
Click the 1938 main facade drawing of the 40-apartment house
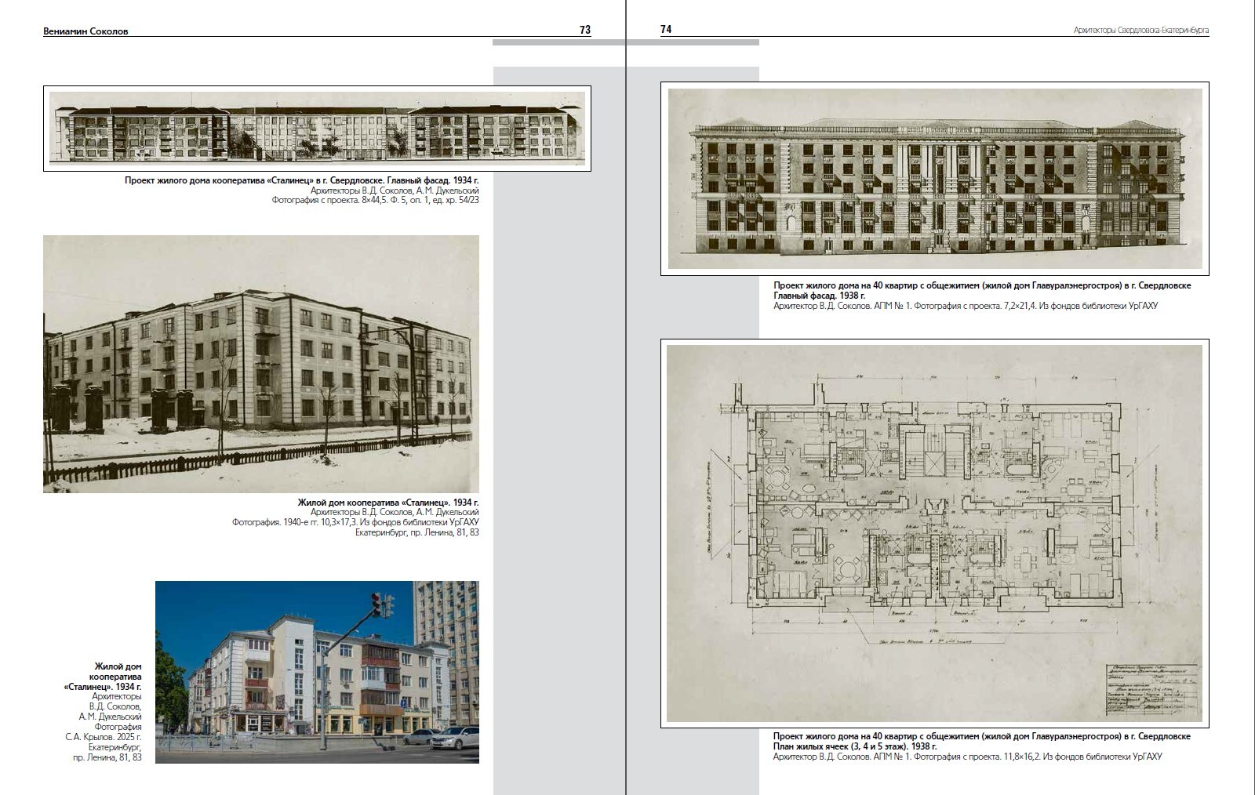coord(935,179)
